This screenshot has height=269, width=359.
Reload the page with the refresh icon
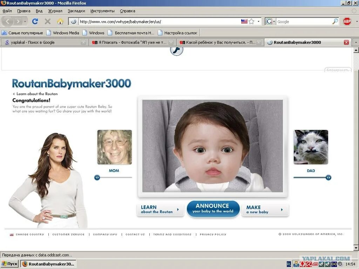click(35, 21)
